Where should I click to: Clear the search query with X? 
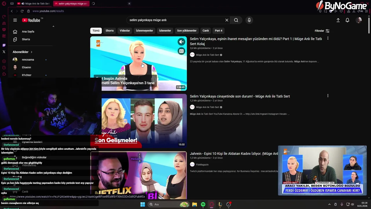(227, 20)
